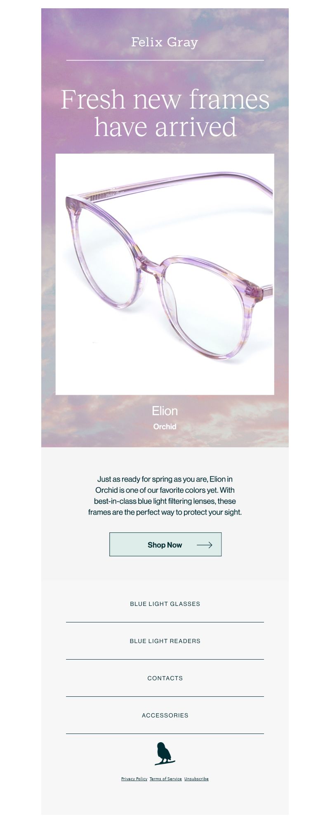Open the Blue Light Glasses link
The image size is (330, 831).
point(165,604)
